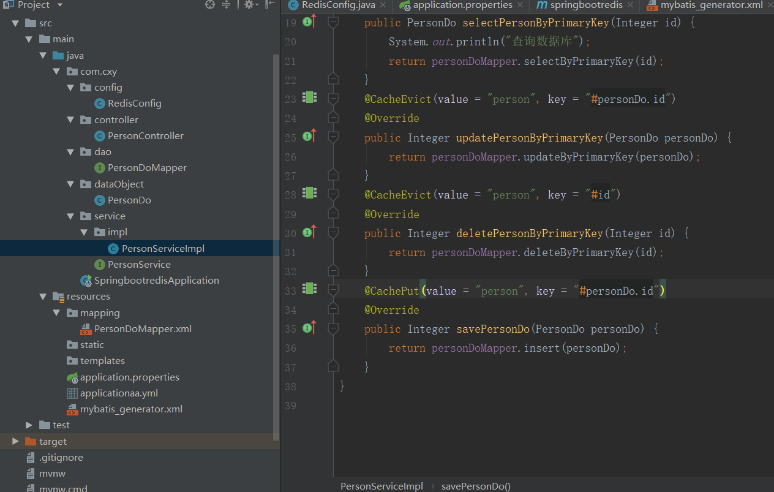The width and height of the screenshot is (774, 492).
Task: Collapse the resources folder
Action: [43, 297]
